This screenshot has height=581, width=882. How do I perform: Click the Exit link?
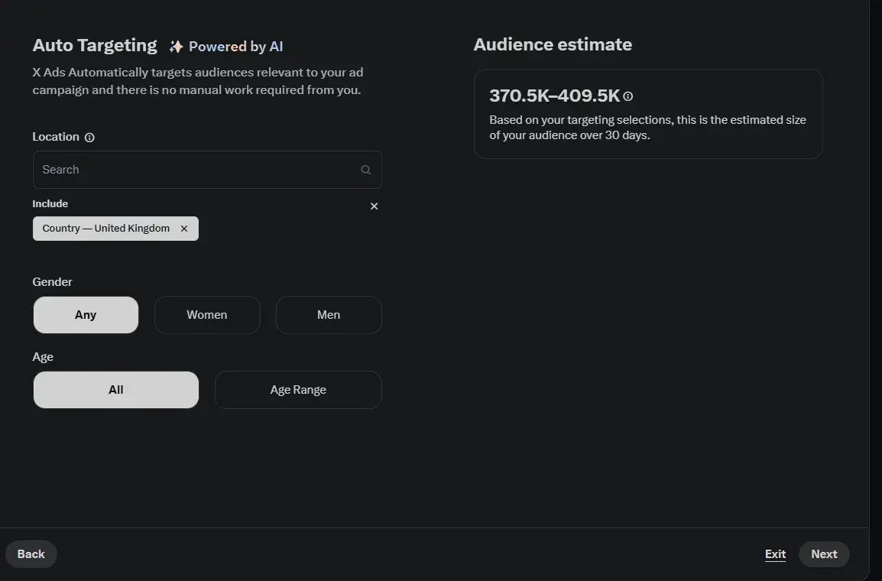pyautogui.click(x=775, y=554)
